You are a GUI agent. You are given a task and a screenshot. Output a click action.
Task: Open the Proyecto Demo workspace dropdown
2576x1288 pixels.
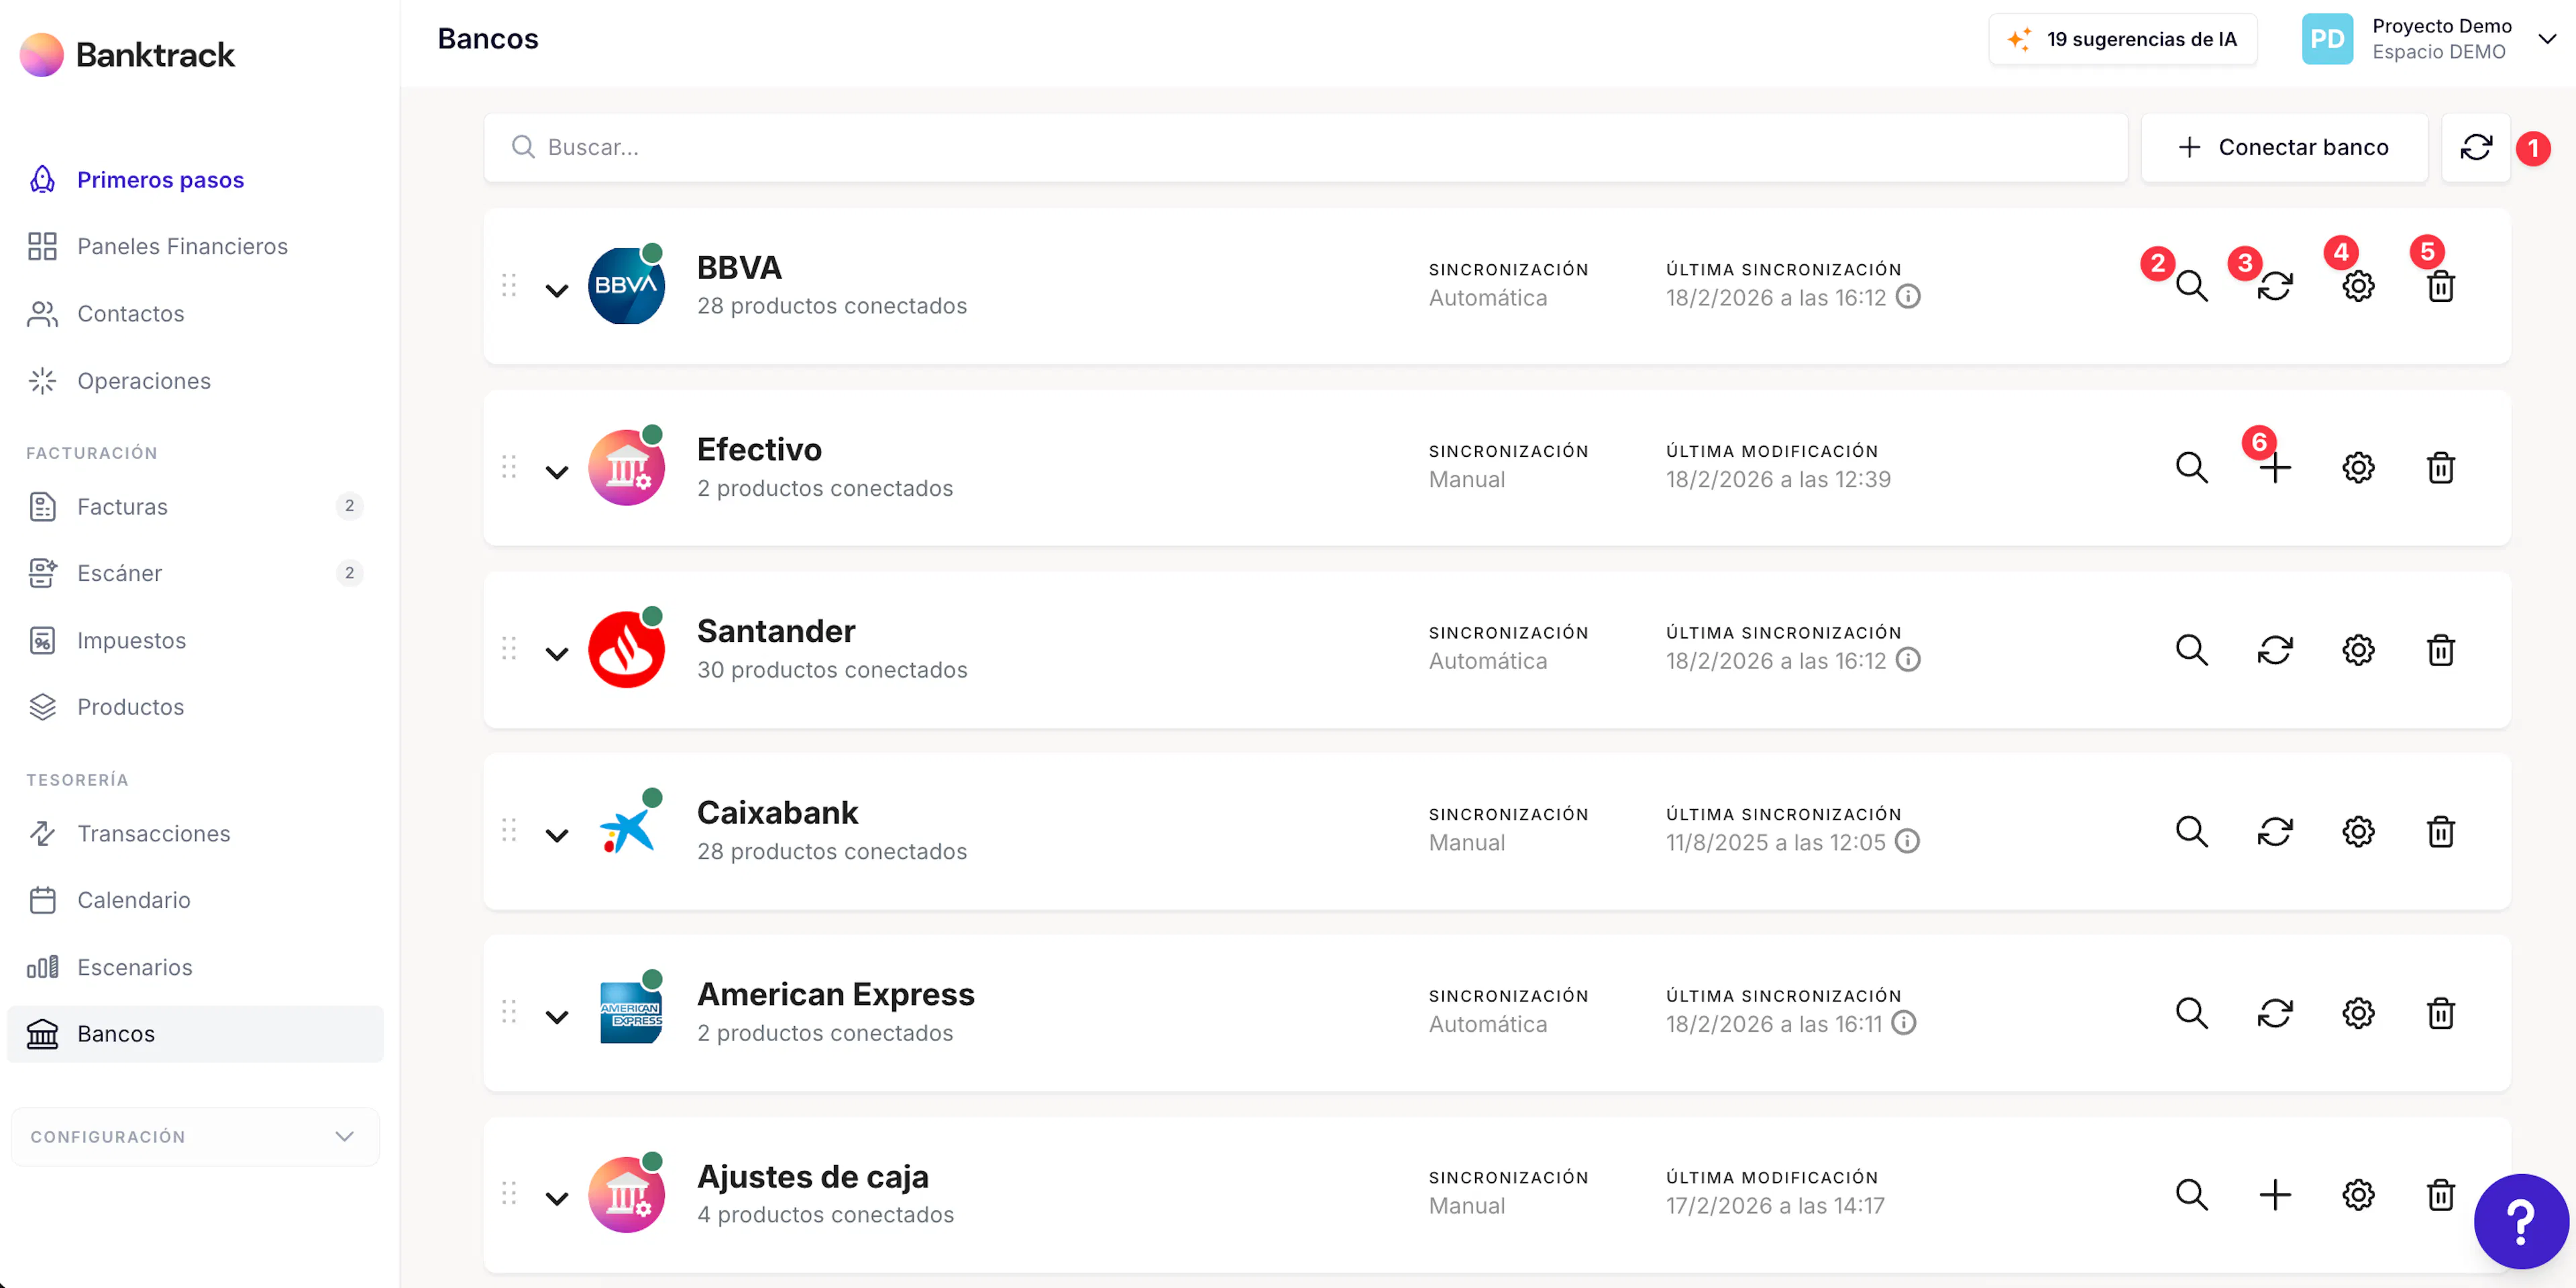[x=2545, y=39]
